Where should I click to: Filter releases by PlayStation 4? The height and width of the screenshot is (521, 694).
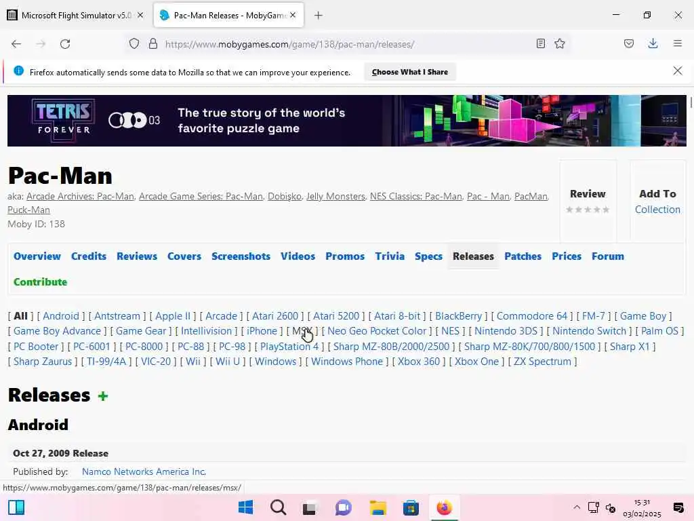(x=289, y=347)
